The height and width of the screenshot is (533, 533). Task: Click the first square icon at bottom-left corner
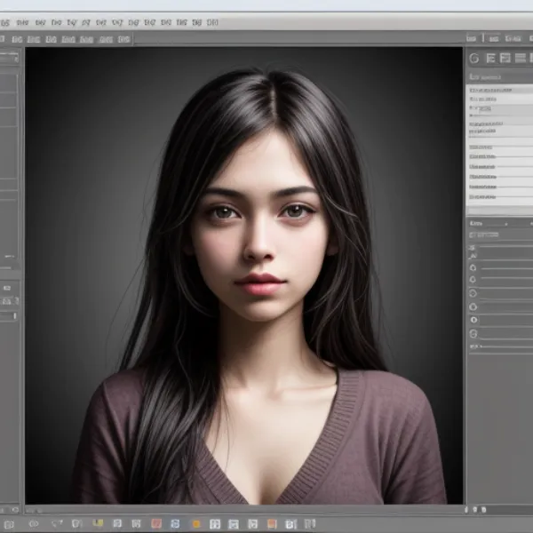click(9, 524)
